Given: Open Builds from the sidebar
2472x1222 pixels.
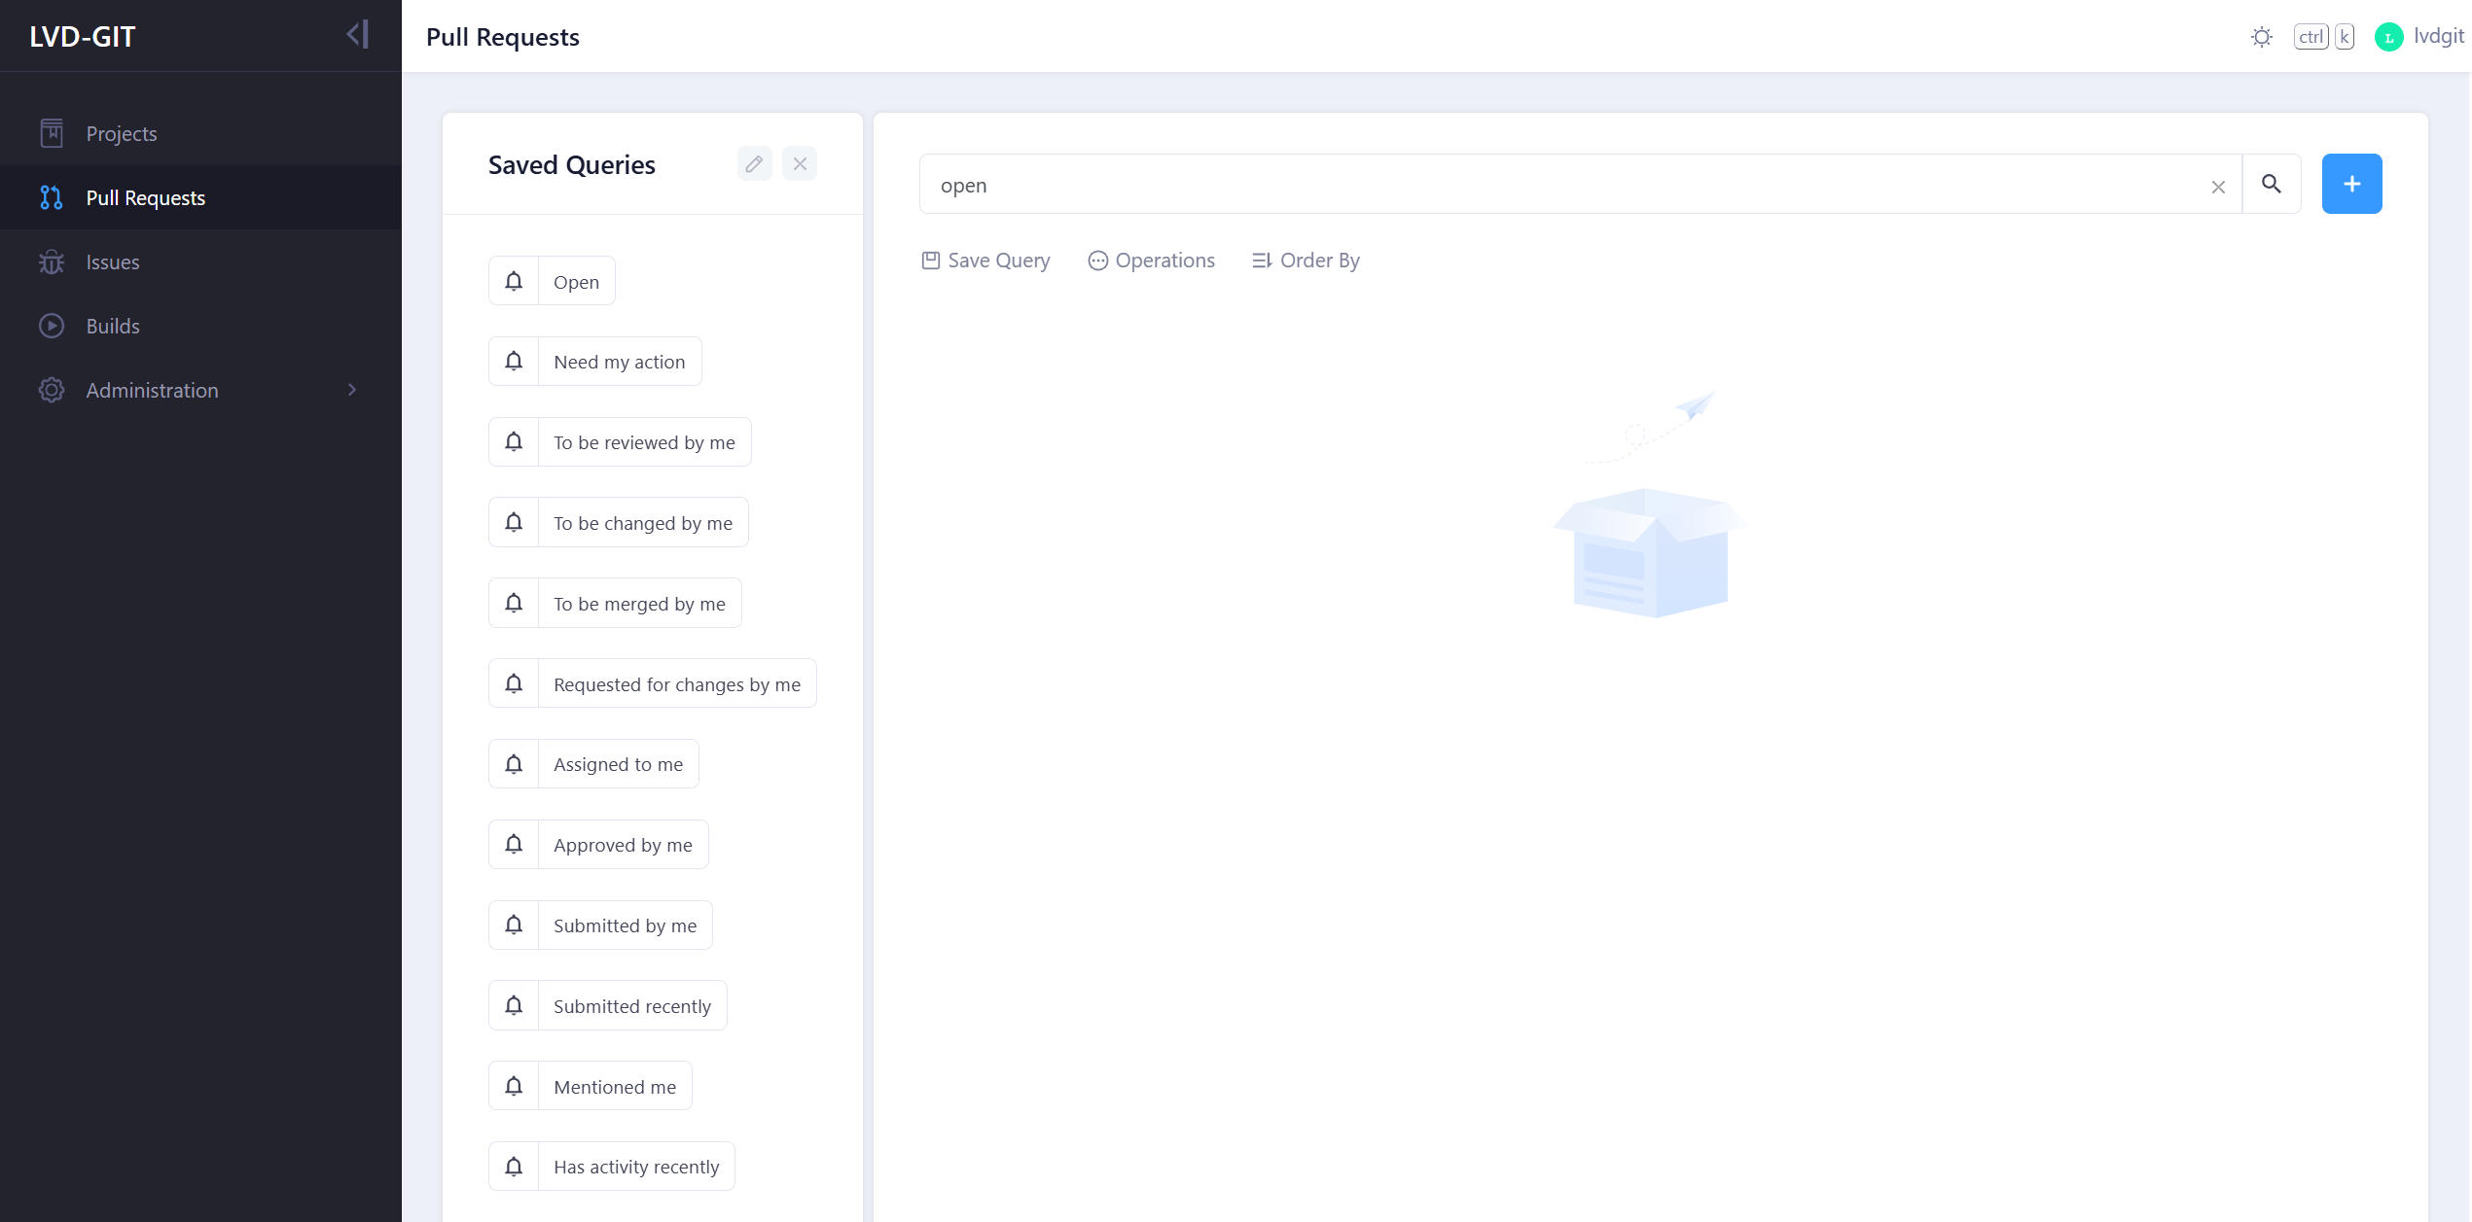Looking at the screenshot, I should (113, 326).
